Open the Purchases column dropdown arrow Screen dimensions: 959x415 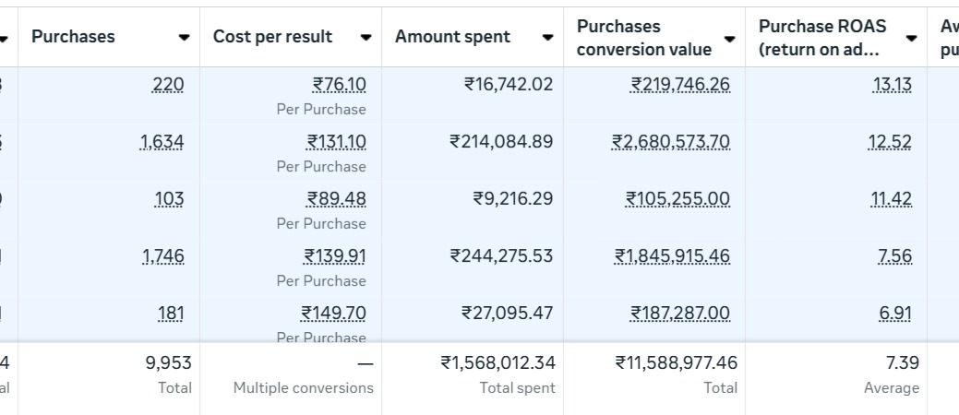pyautogui.click(x=185, y=38)
